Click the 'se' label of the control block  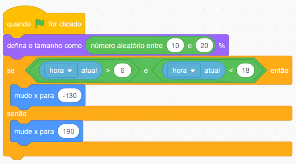[11, 71]
